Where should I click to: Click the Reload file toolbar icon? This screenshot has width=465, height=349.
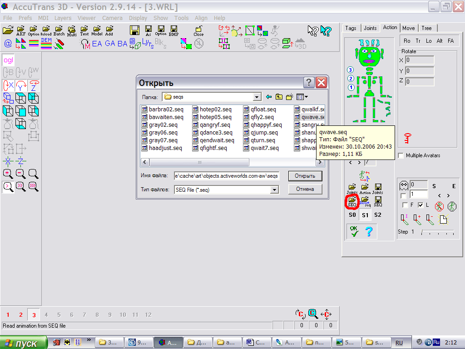tap(46, 30)
